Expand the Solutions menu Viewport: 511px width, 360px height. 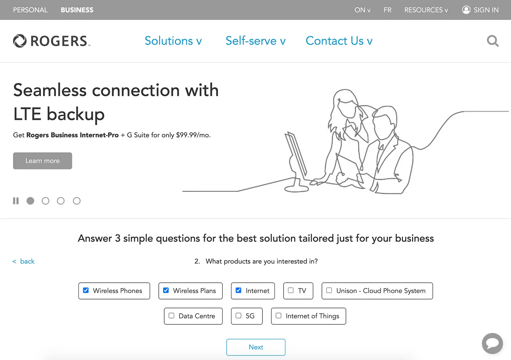point(173,41)
